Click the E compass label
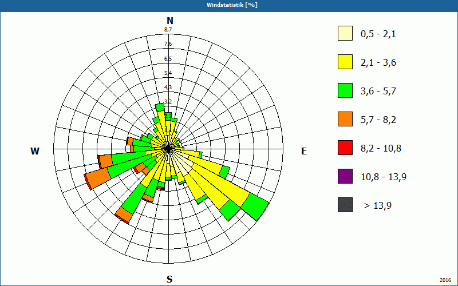 click(304, 151)
